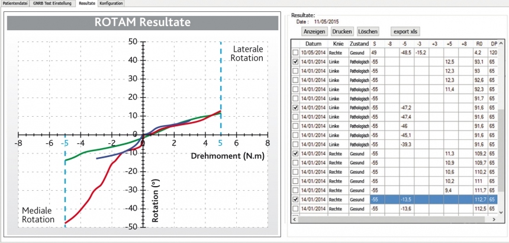509x243 pixels.
Task: Click the Laterale Rotation chart label
Action: tap(248, 53)
